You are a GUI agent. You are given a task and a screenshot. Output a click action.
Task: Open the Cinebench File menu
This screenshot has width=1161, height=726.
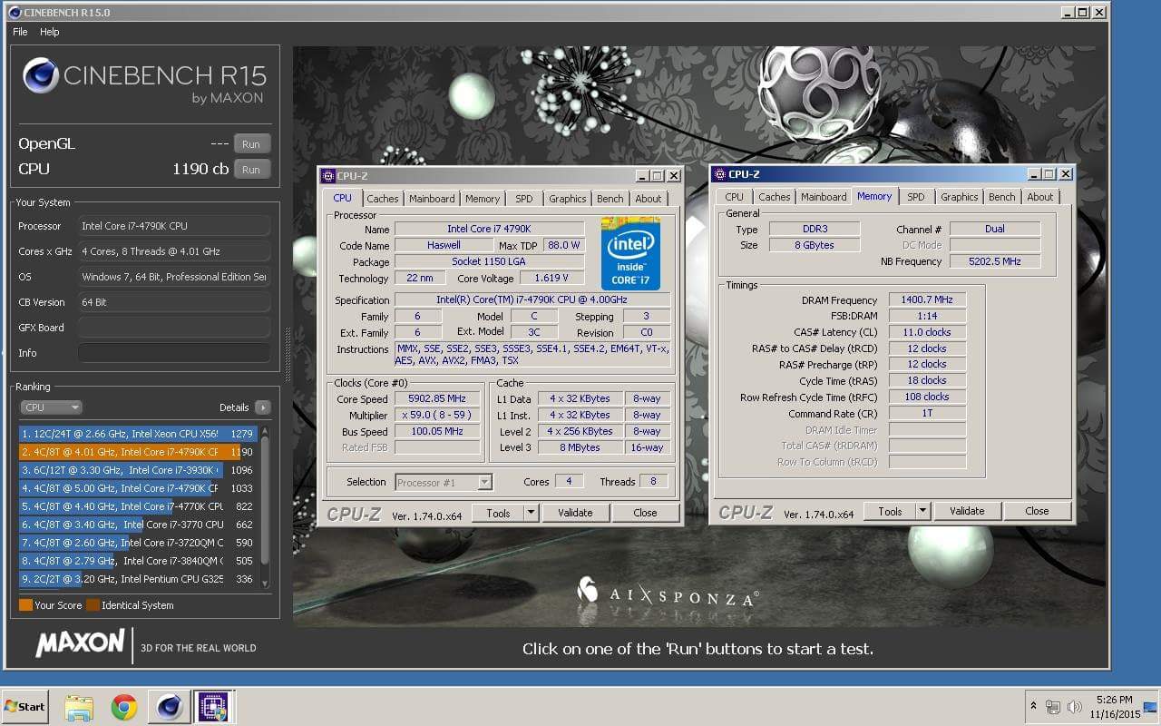tap(20, 32)
